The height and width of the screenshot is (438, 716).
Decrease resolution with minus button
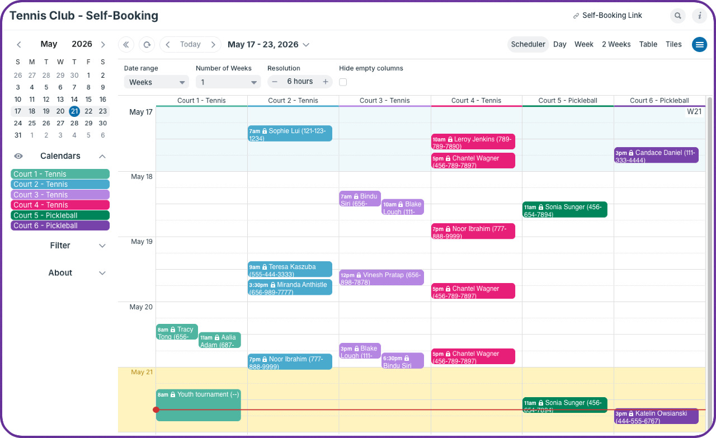(275, 82)
